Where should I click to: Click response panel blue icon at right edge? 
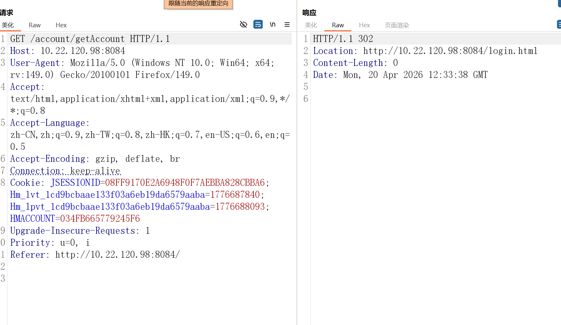click(559, 25)
